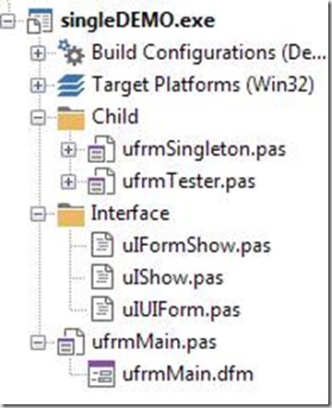Collapse the Child folder
This screenshot has width=332, height=408.
click(38, 118)
